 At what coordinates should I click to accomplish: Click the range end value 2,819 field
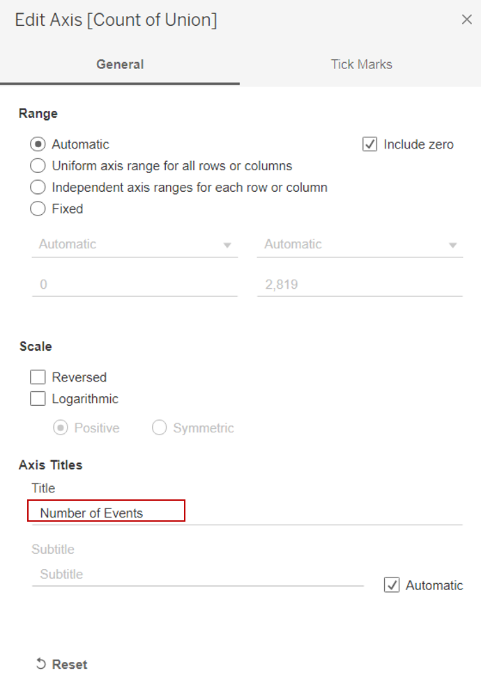pos(360,285)
